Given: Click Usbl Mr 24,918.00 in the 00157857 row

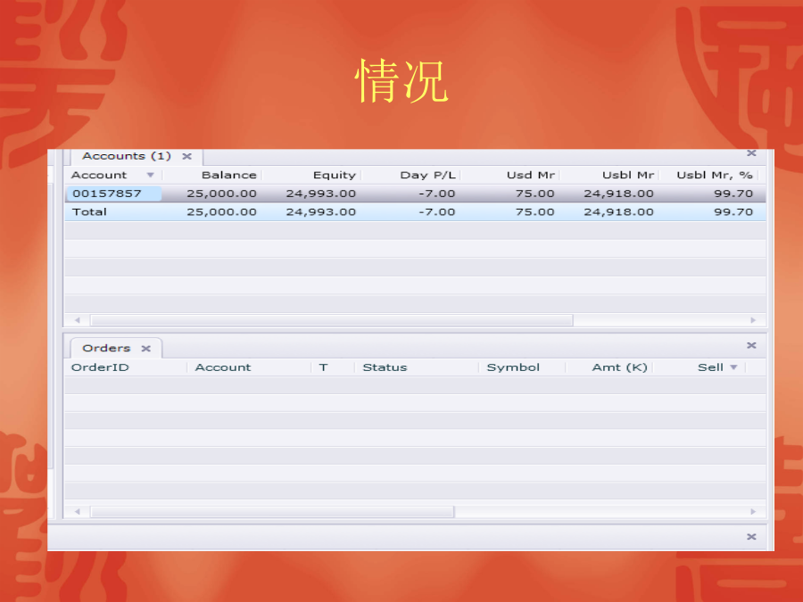Looking at the screenshot, I should (618, 194).
